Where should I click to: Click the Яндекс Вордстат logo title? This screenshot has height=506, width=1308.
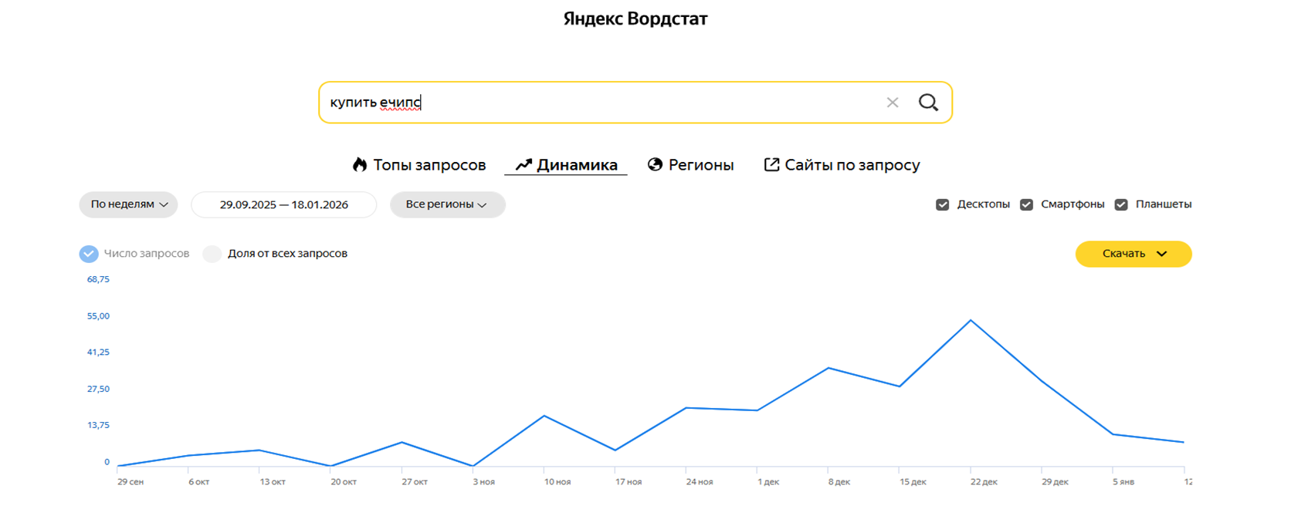click(x=635, y=19)
